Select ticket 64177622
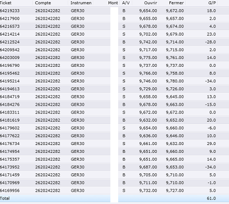The width and height of the screenshot is (229, 204). point(10,136)
